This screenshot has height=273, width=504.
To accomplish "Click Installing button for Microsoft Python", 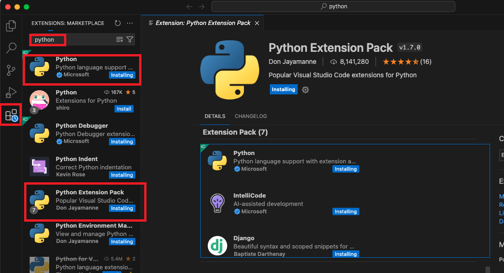I will (122, 75).
